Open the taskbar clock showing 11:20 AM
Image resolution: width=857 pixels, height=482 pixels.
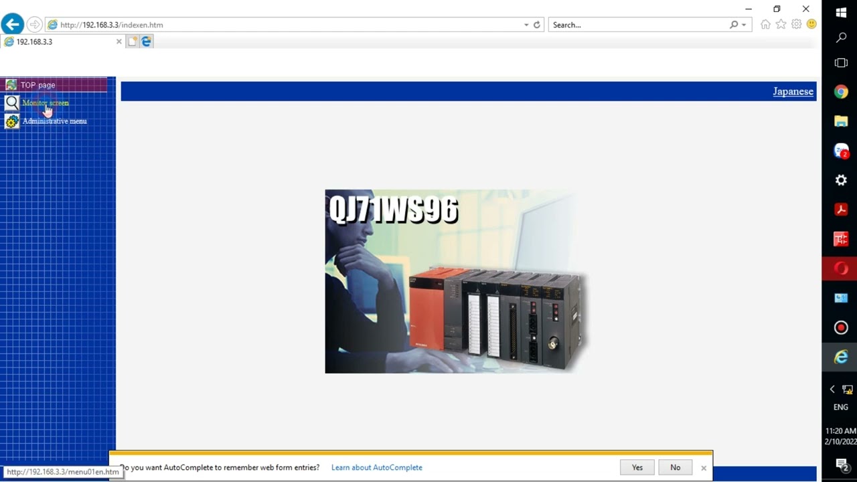(841, 436)
